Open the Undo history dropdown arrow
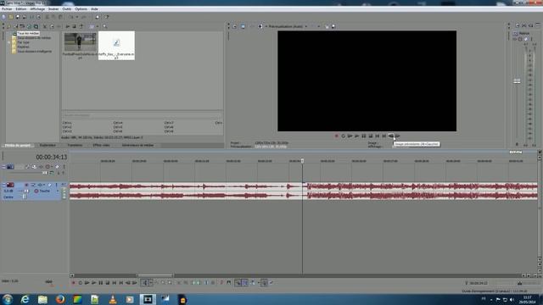543x305 pixels. click(x=77, y=17)
